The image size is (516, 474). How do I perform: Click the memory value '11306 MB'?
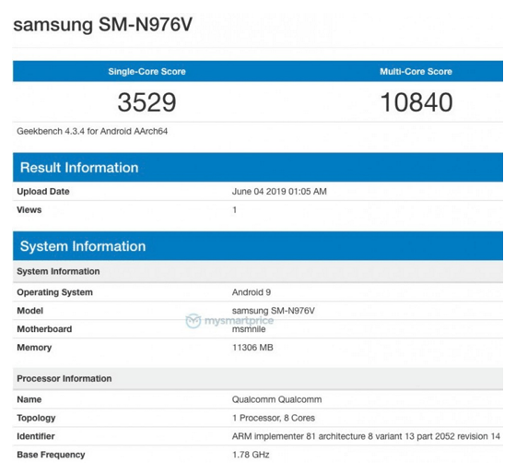tap(252, 348)
